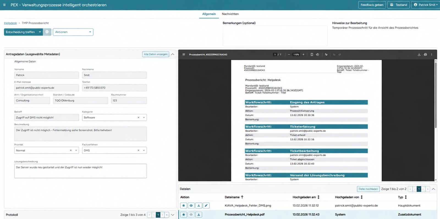Click the Testland tenant button
The height and width of the screenshot is (219, 440).
[x=398, y=5]
